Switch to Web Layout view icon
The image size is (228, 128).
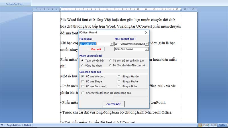[x=208, y=125]
